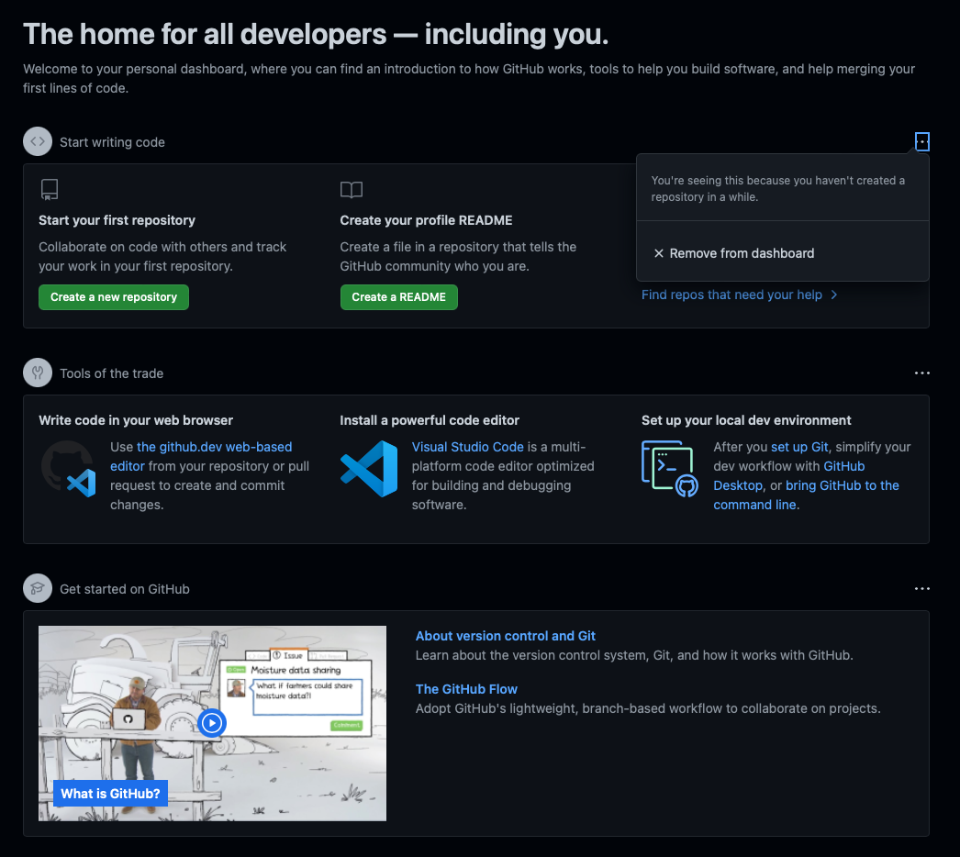This screenshot has width=960, height=857.
Task: Click the Tools of the trade section title
Action: (111, 373)
